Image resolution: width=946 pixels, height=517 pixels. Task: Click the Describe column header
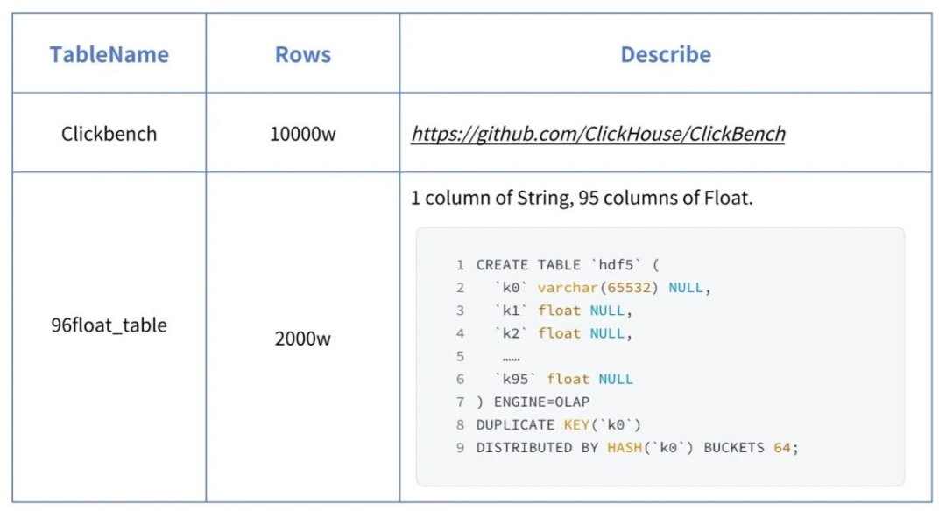tap(666, 54)
